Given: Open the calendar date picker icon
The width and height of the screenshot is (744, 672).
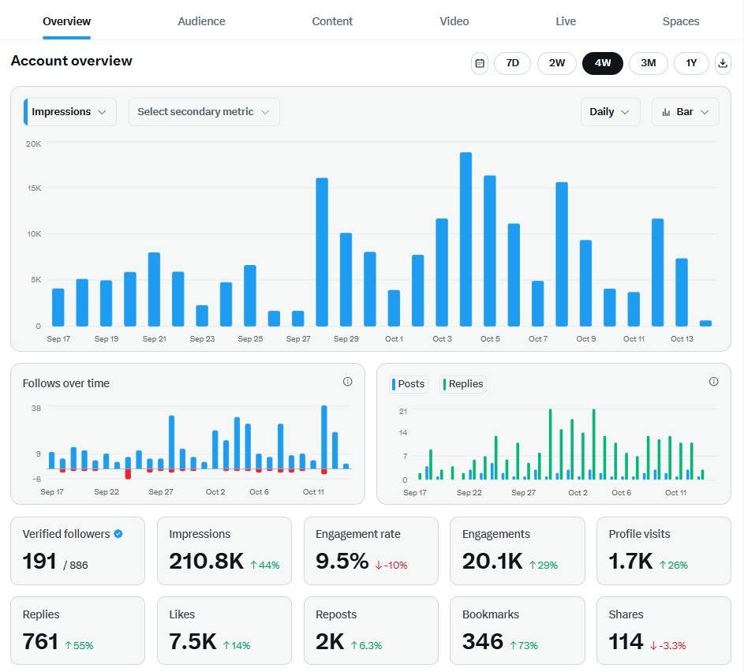Looking at the screenshot, I should [479, 63].
